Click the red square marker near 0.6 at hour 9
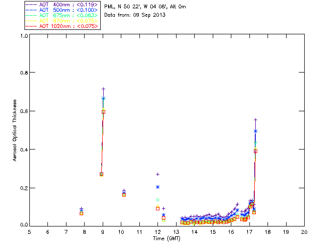Screen dimensions: 313x251 coord(103,112)
